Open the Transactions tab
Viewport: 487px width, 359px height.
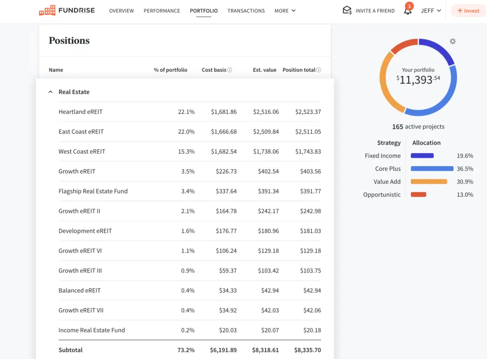point(246,10)
